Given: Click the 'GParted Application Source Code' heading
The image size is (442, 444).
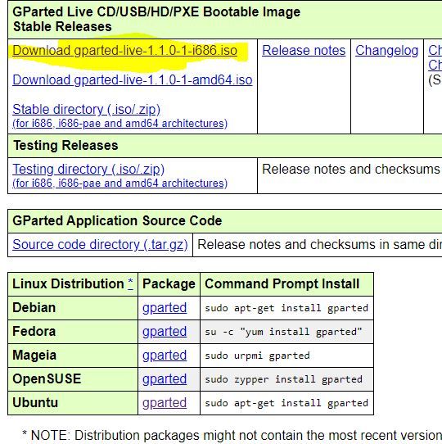Looking at the screenshot, I should pos(117,221).
